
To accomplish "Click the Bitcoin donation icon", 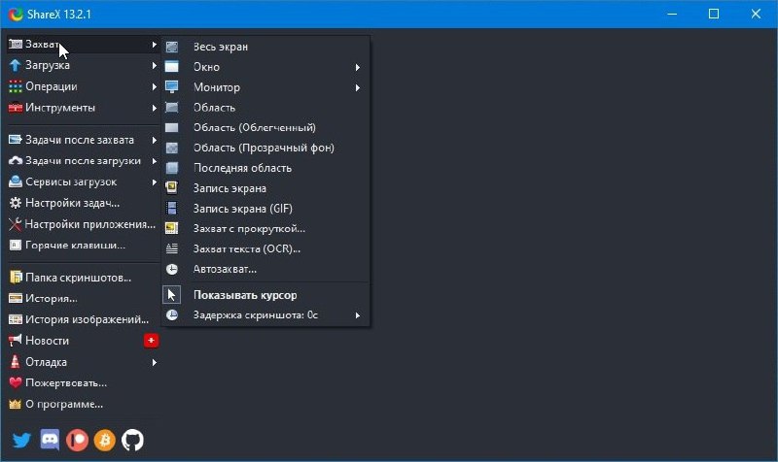I will [105, 440].
